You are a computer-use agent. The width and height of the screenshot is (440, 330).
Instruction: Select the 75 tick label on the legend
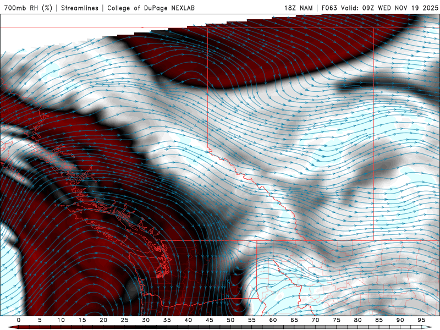(x=337, y=320)
